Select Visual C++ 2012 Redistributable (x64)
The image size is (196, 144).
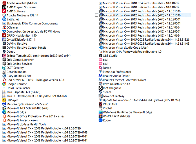pyautogui.click(x=140, y=11)
